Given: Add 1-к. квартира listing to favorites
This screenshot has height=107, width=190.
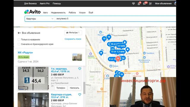Looking at the screenshot, I should pyautogui.click(x=80, y=69).
